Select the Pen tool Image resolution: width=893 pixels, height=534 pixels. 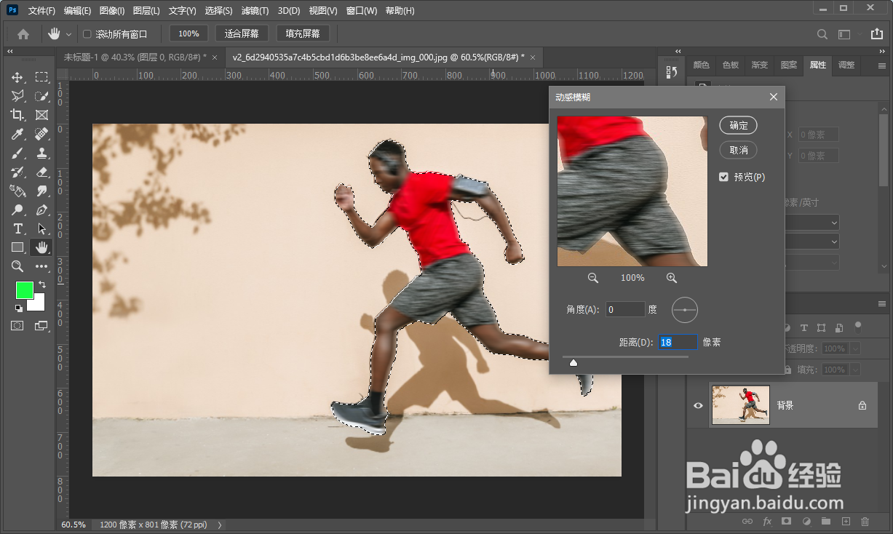pos(41,210)
